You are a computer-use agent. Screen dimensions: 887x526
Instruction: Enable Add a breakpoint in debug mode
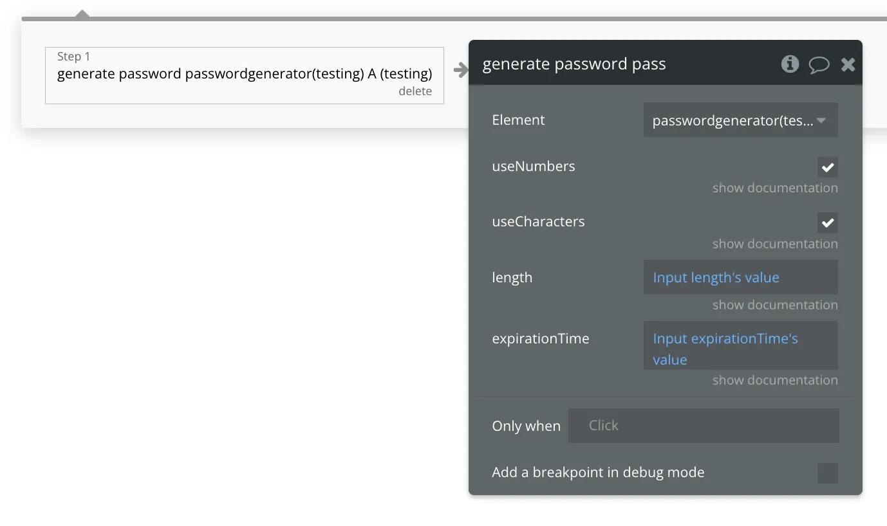pos(827,473)
